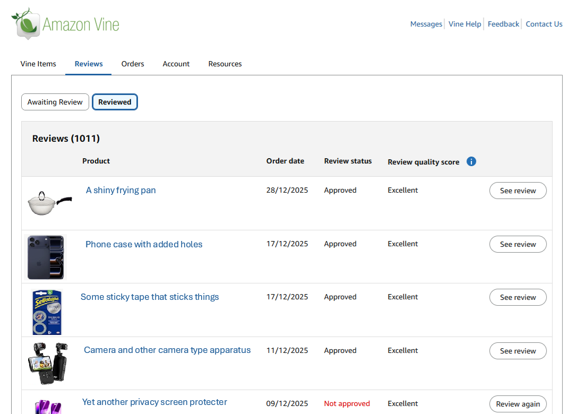See review for the shiny frying pan
Viewport: 569px width, 414px height.
coord(518,191)
